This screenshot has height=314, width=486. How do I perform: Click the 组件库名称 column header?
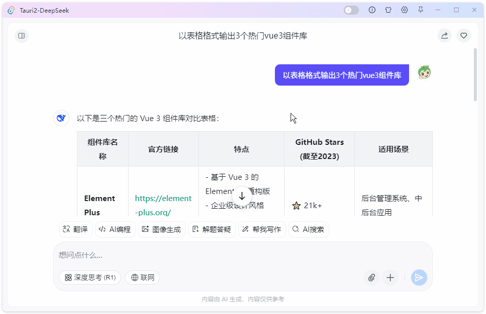click(x=103, y=149)
